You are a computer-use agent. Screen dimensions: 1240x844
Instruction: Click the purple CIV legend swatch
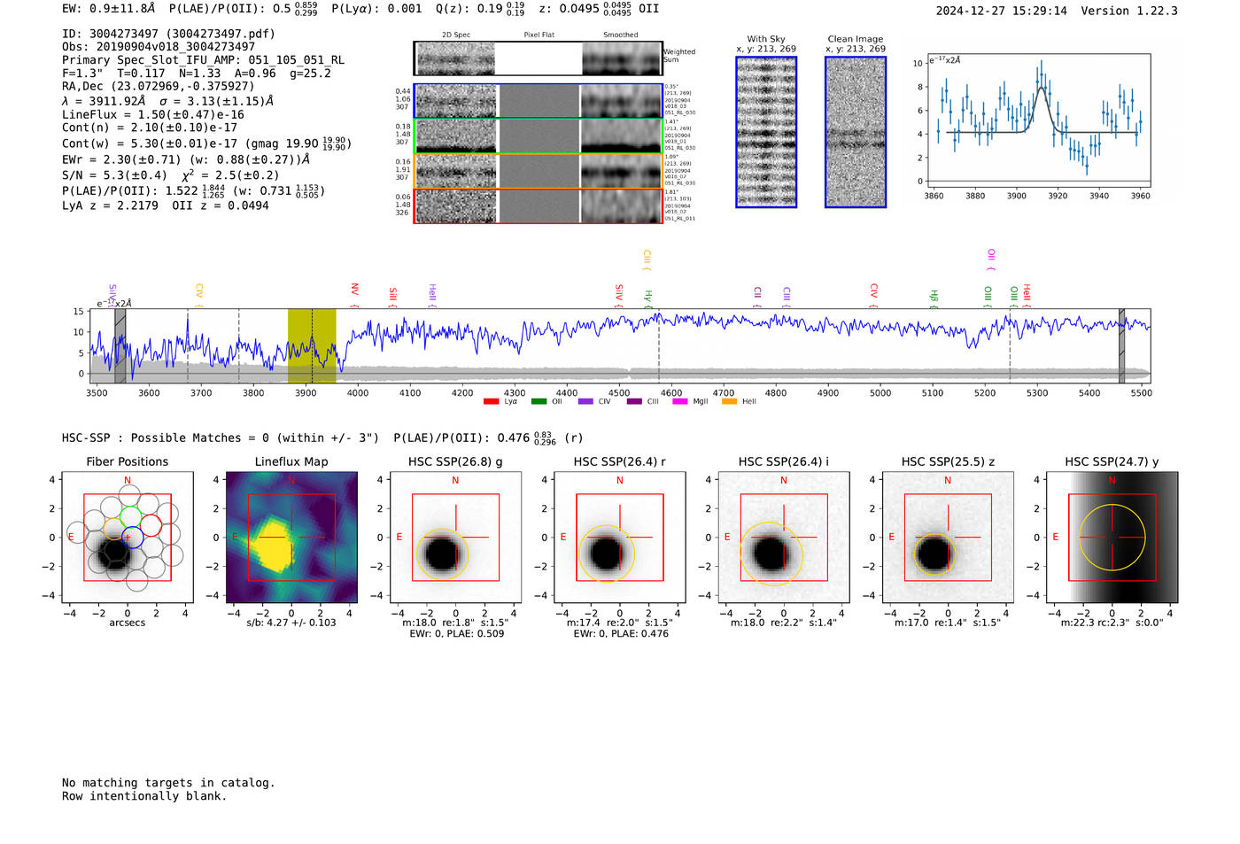[x=585, y=401]
